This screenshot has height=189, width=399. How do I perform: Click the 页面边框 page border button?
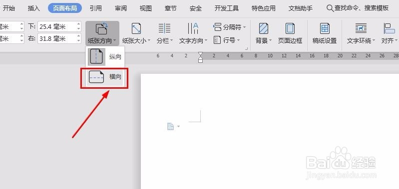290,33
